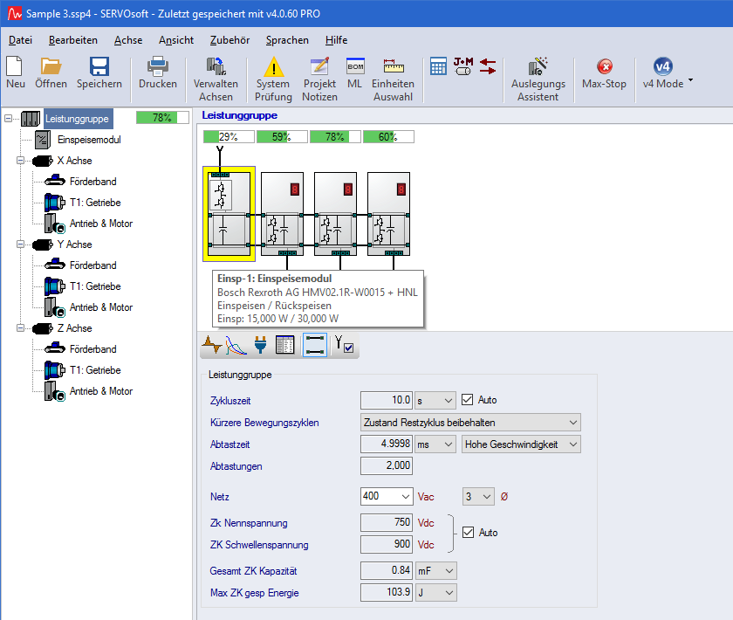Open the Zubehör menu
Screen dimensions: 733x620
(229, 40)
